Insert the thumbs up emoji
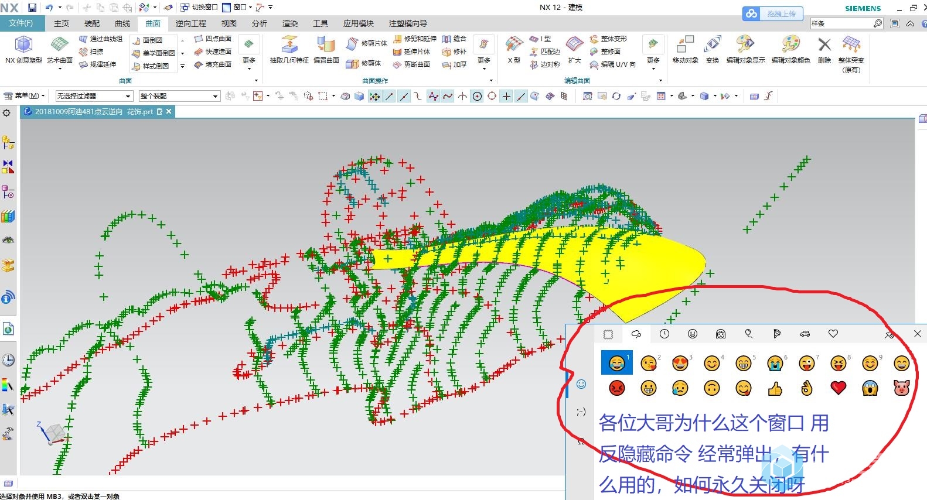927x500 pixels. click(775, 388)
